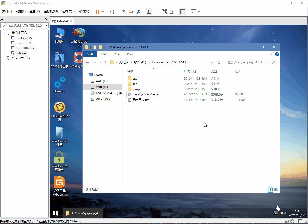Toggle the library sidebar panel visibility
308x224 pixels.
pos(149,12)
